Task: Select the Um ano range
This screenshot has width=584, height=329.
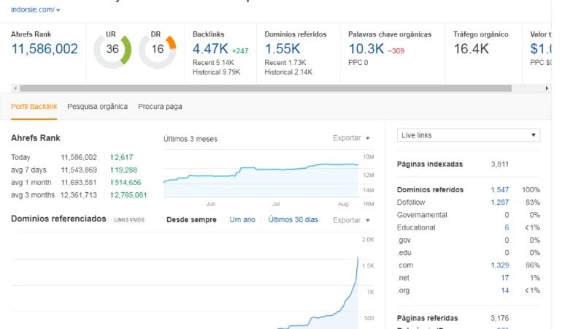Action: (242, 220)
